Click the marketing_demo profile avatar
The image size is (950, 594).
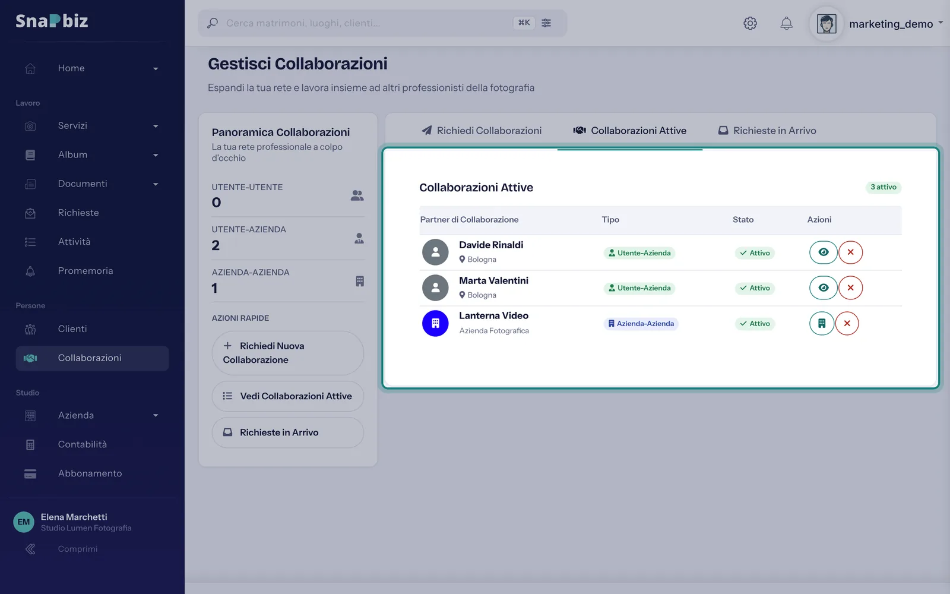[x=826, y=24]
